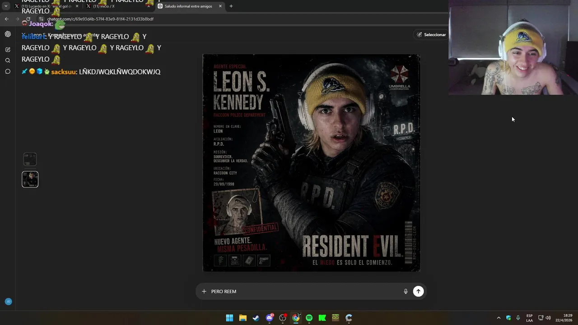The width and height of the screenshot is (578, 325).
Task: Open chat search magnifier in sidebar
Action: tap(8, 60)
